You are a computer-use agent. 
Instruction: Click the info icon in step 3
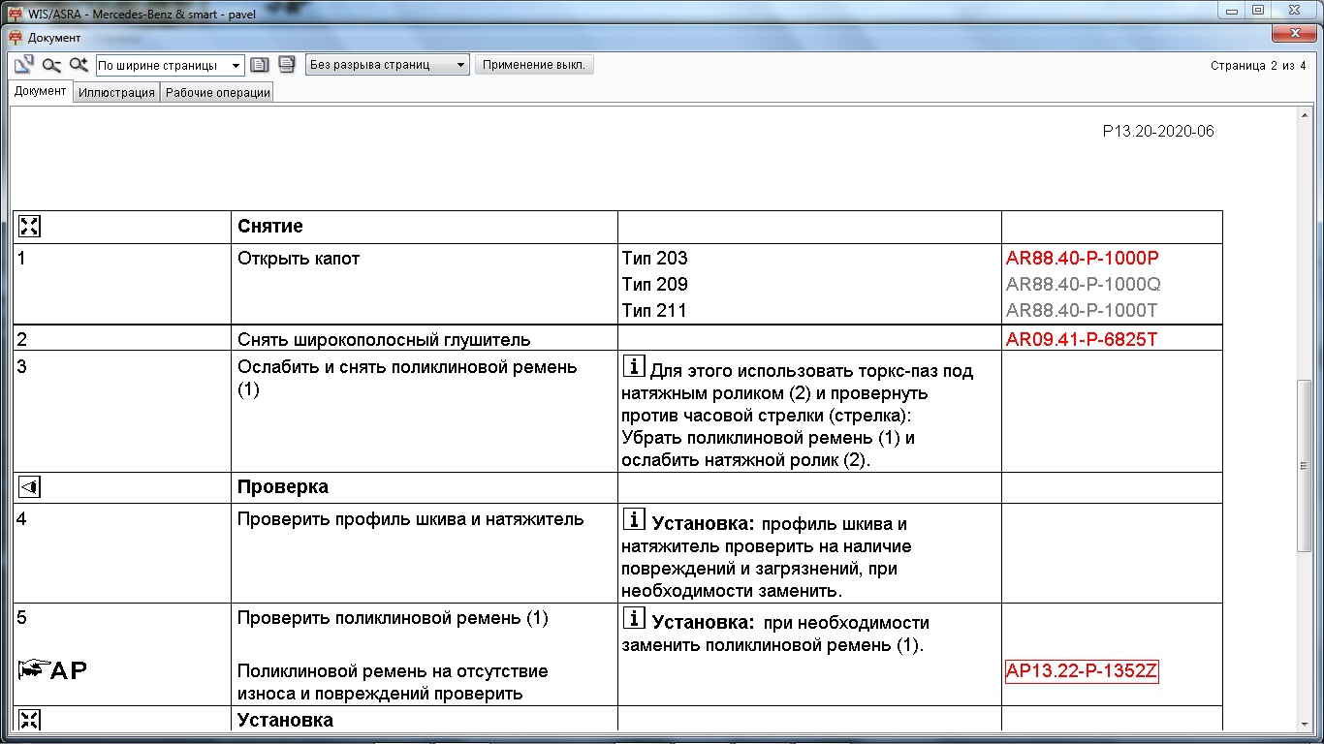(x=633, y=367)
